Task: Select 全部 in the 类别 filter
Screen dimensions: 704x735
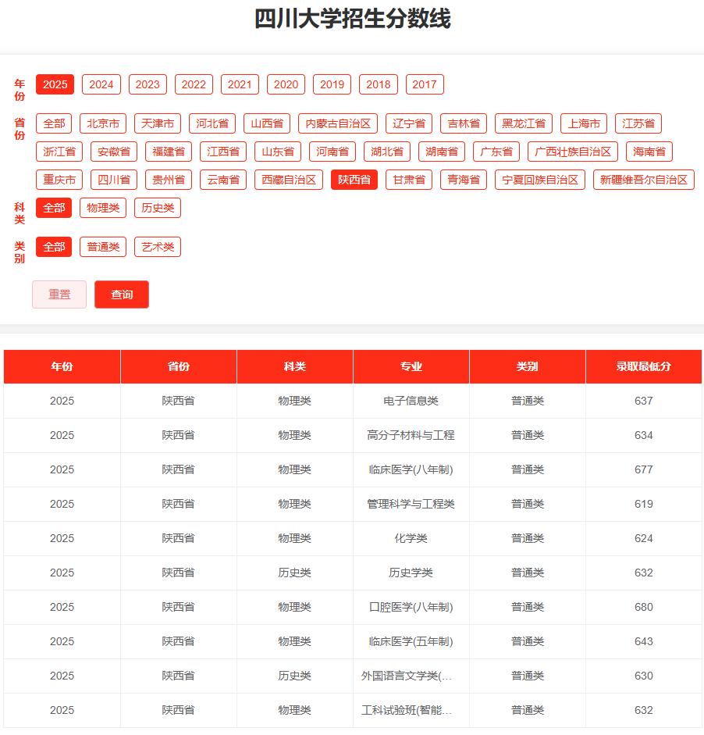Action: (54, 247)
